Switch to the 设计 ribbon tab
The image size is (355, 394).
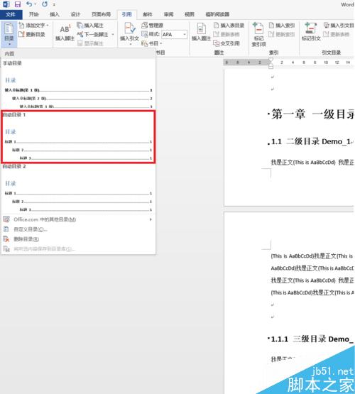click(75, 15)
